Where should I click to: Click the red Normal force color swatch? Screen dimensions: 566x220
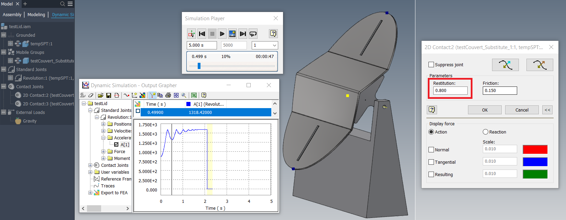click(x=535, y=149)
